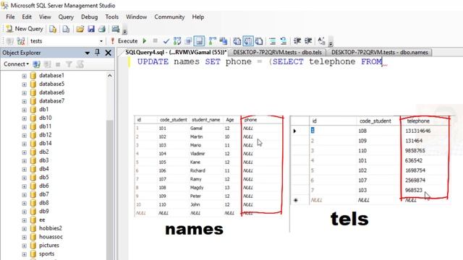Select the houassoc database
Screen dimensions: 463x260
pyautogui.click(x=51, y=236)
